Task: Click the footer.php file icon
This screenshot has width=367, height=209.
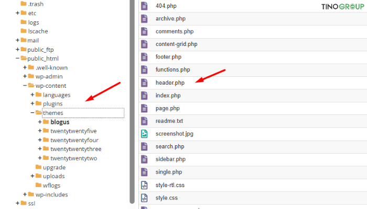Action: click(x=144, y=57)
